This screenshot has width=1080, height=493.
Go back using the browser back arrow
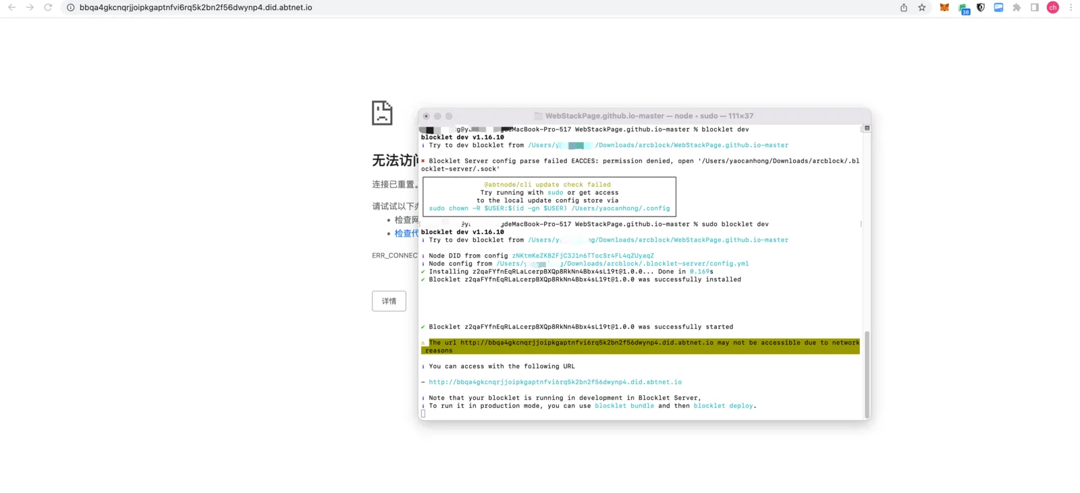coord(11,7)
